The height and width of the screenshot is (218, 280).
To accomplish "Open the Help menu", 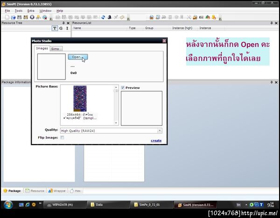I will 60,11.
